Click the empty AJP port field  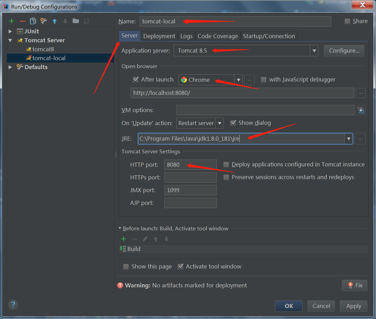tap(190, 203)
